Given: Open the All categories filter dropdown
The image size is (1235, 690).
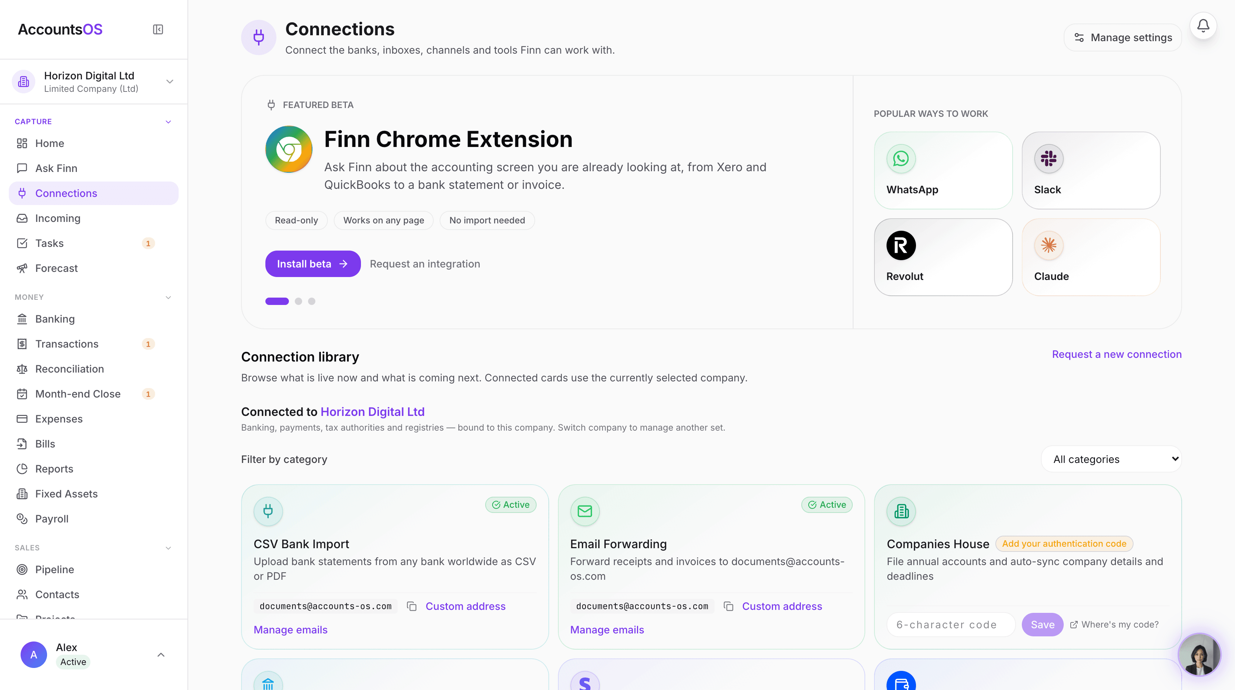Looking at the screenshot, I should [x=1111, y=459].
